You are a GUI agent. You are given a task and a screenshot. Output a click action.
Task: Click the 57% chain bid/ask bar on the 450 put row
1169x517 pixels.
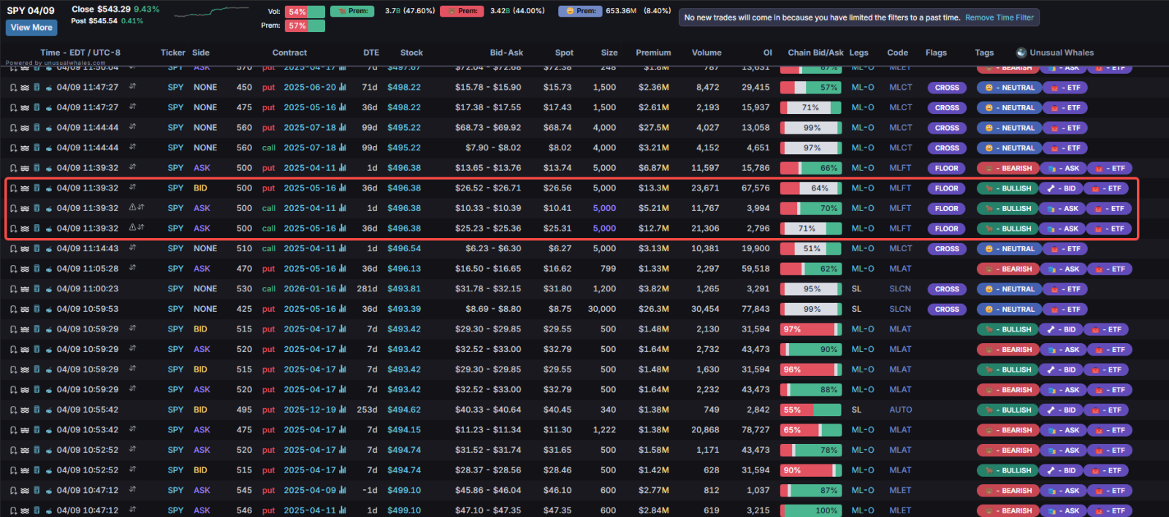point(811,88)
